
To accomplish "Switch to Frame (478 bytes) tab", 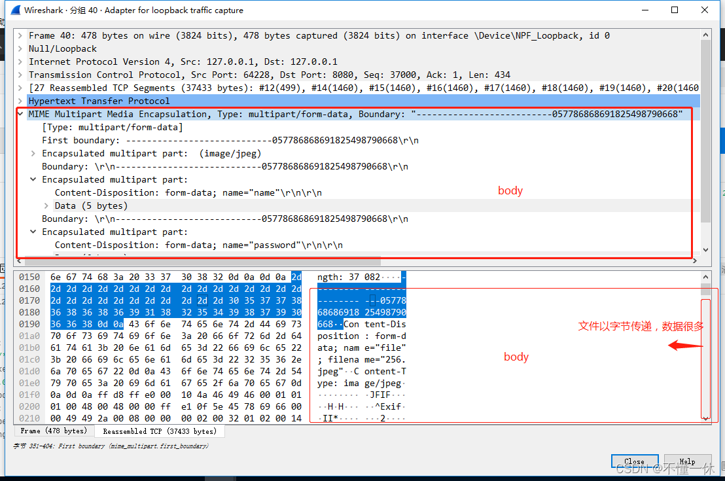I will [x=54, y=431].
